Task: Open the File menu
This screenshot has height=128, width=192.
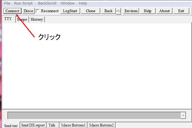Action: pyautogui.click(x=7, y=3)
